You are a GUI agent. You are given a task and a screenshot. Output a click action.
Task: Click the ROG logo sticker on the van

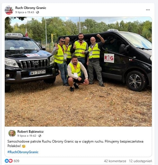pyautogui.click(x=109, y=58)
